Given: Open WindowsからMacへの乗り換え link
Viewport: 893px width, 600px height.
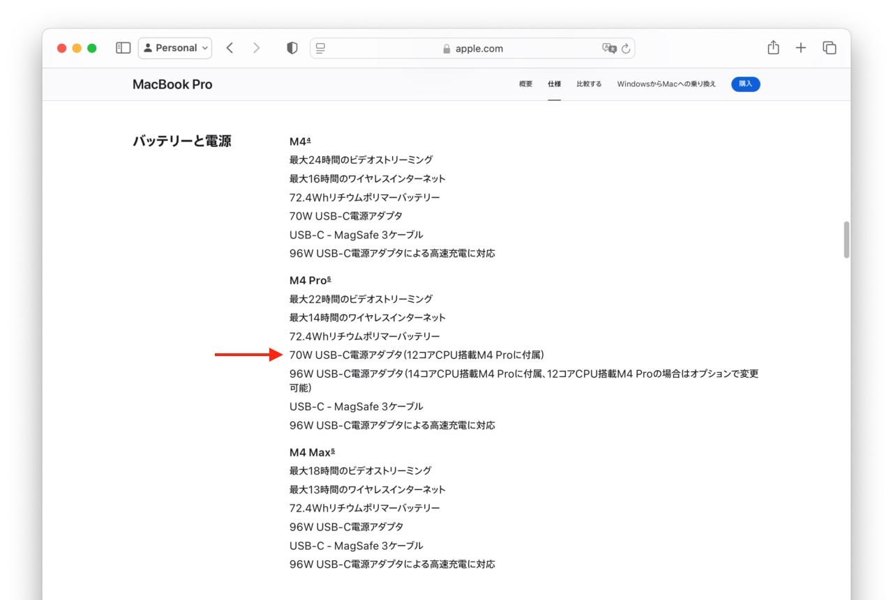Looking at the screenshot, I should (x=666, y=84).
